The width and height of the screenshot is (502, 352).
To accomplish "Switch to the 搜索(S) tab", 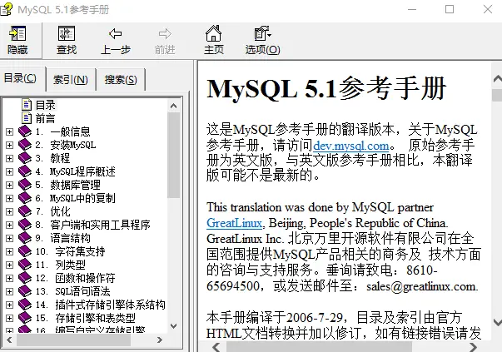I will (x=121, y=80).
